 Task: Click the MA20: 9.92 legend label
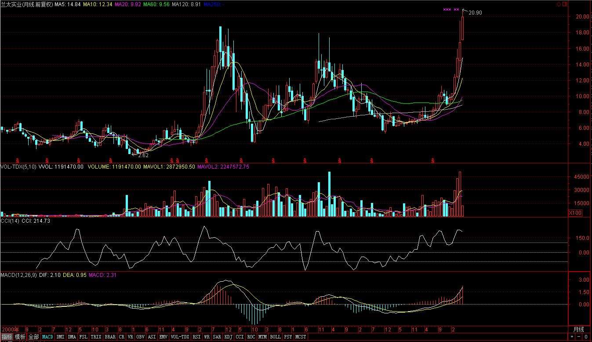tap(127, 4)
